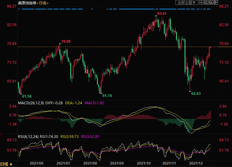This screenshot has height=167, width=232.
Task: Click the 61.56 low price marker
Action: point(27,96)
